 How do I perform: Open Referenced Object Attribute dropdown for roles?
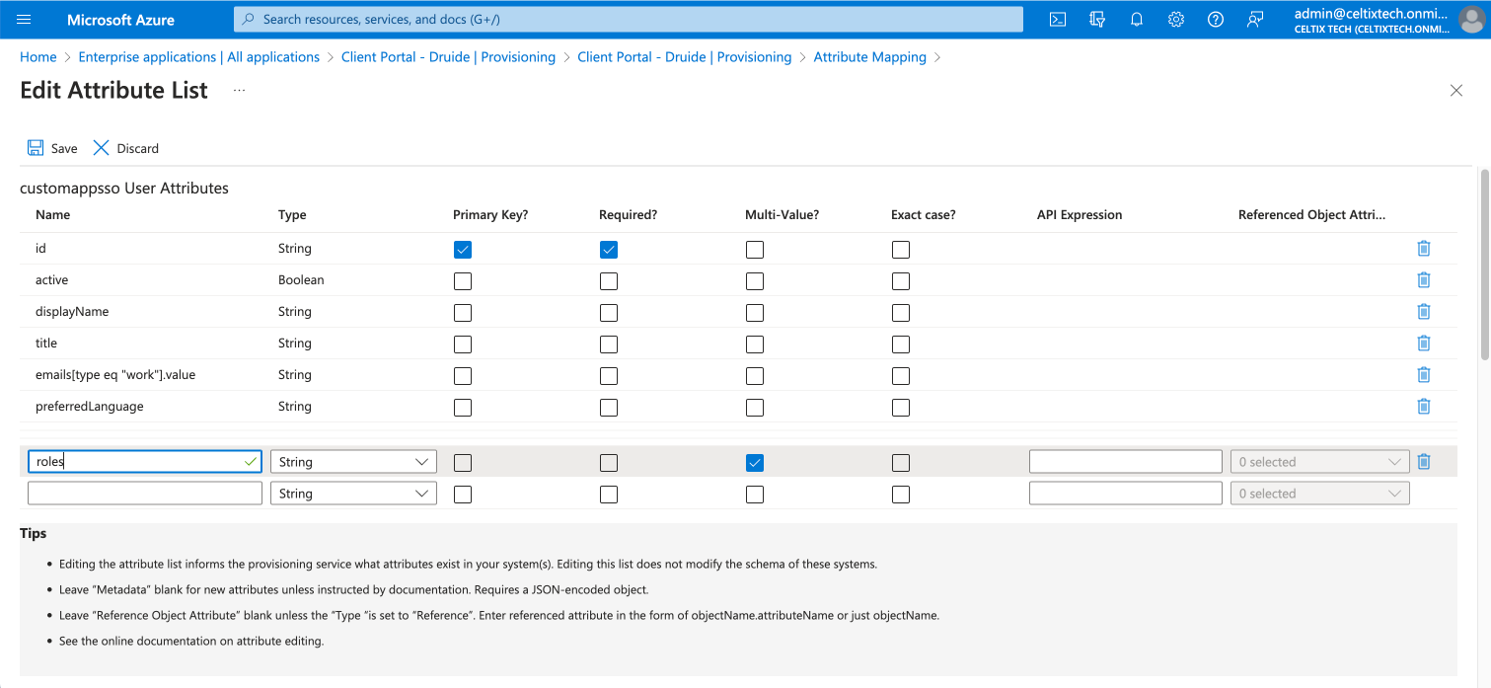click(x=1319, y=462)
